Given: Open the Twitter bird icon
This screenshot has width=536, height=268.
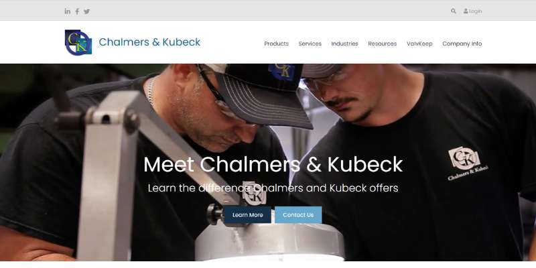Looking at the screenshot, I should point(87,11).
